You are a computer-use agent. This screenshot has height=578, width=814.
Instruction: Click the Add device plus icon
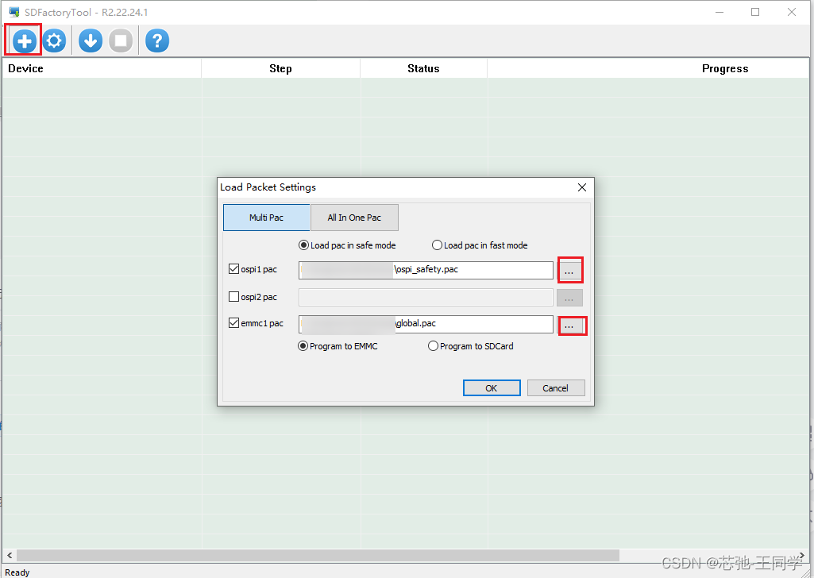[23, 40]
